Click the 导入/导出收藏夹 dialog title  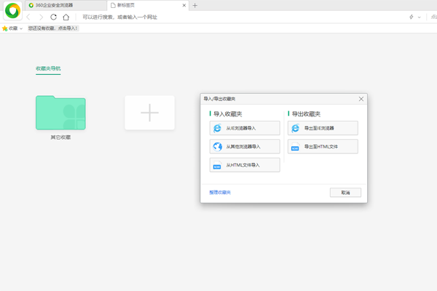coord(219,99)
